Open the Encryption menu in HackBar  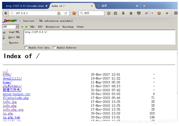(53, 27)
